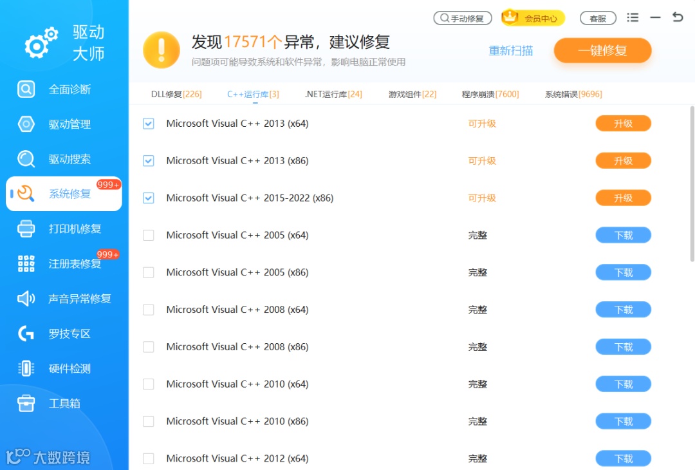Screen dimensions: 695x470
Task: Check Microsoft Visual C++ 2008 (x86)
Action: click(x=149, y=347)
